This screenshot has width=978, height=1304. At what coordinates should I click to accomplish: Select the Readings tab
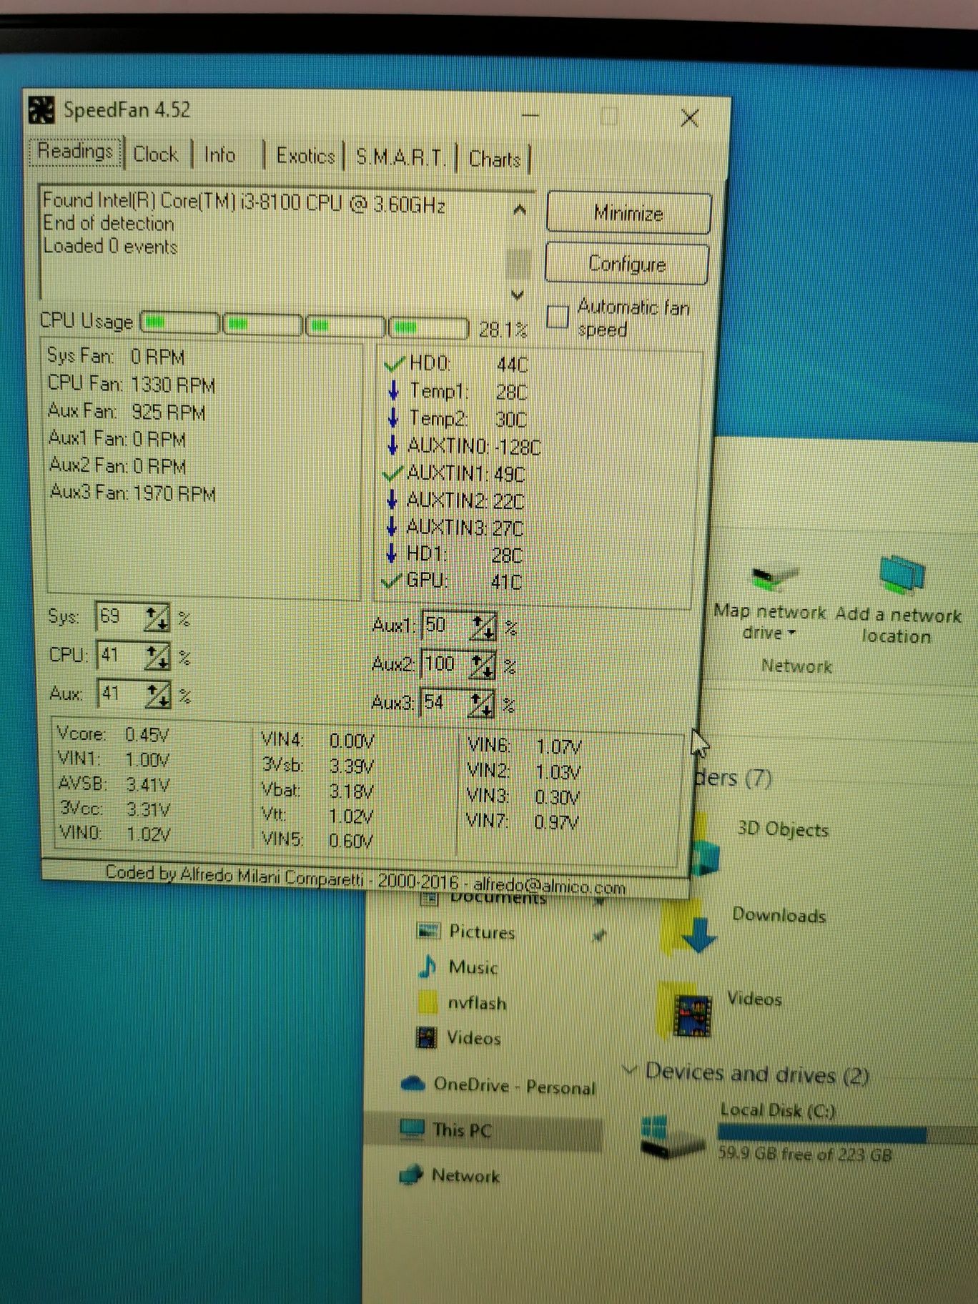tap(75, 152)
